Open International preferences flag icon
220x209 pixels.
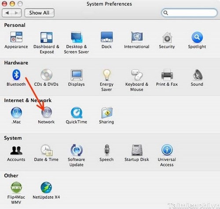(x=137, y=37)
